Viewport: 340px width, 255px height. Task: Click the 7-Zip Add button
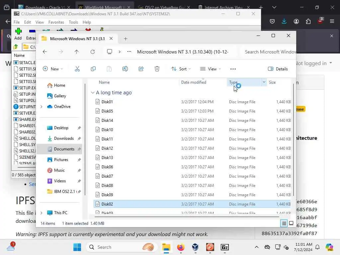click(x=18, y=34)
